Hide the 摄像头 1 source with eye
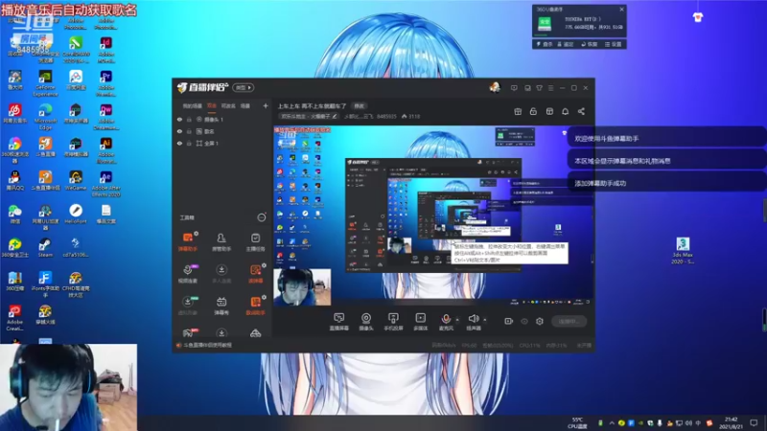The height and width of the screenshot is (431, 767). (179, 119)
